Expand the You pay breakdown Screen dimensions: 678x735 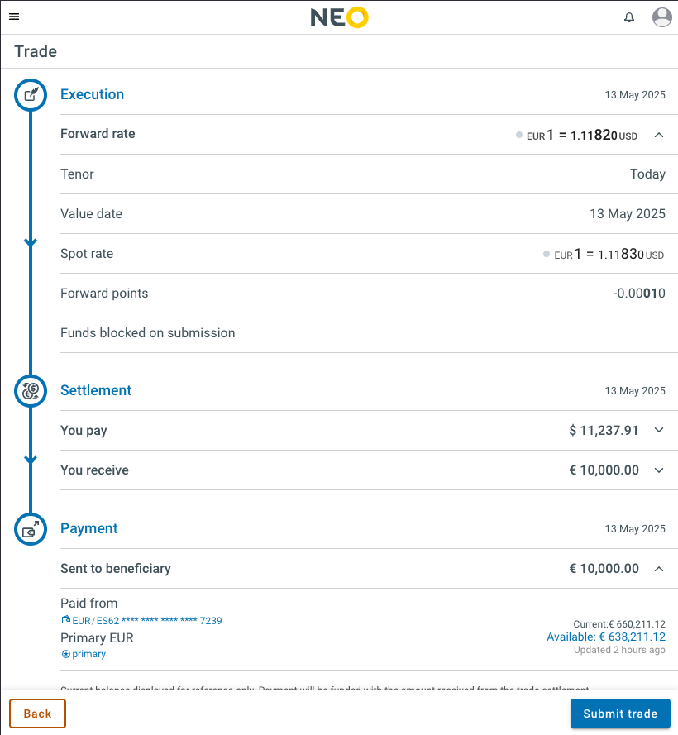pos(659,430)
